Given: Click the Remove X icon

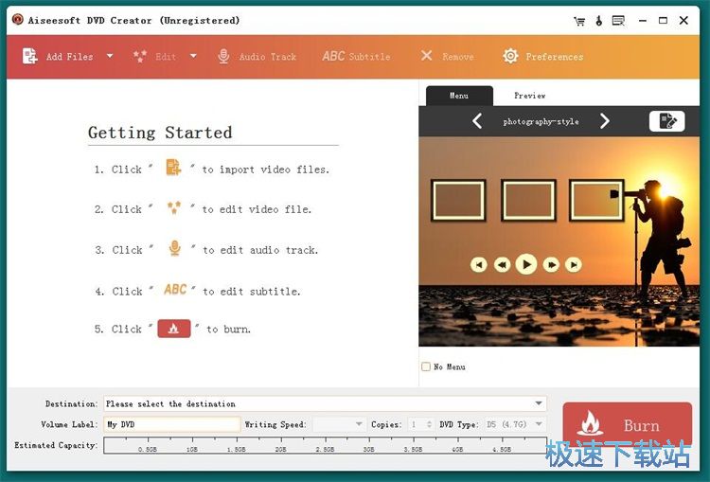Looking at the screenshot, I should pos(426,56).
